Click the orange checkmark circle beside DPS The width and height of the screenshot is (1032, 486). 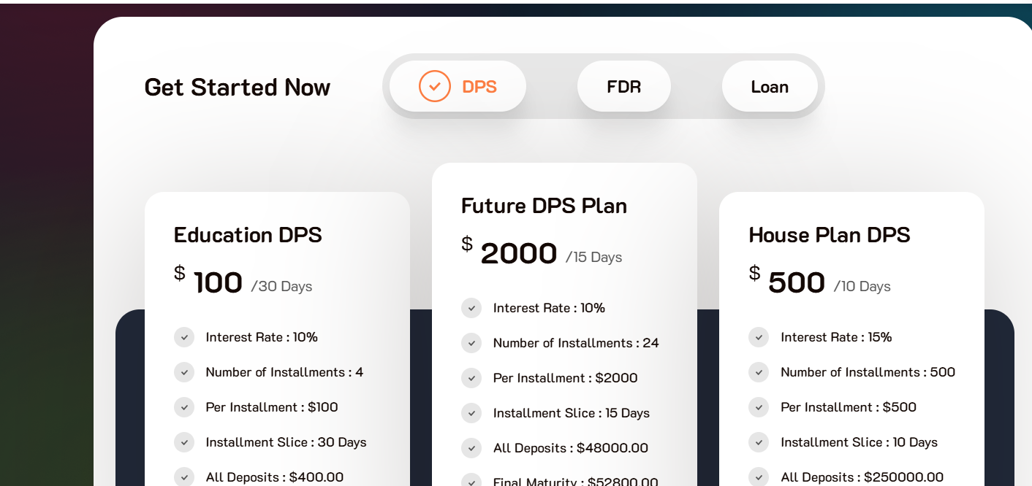[x=435, y=86]
